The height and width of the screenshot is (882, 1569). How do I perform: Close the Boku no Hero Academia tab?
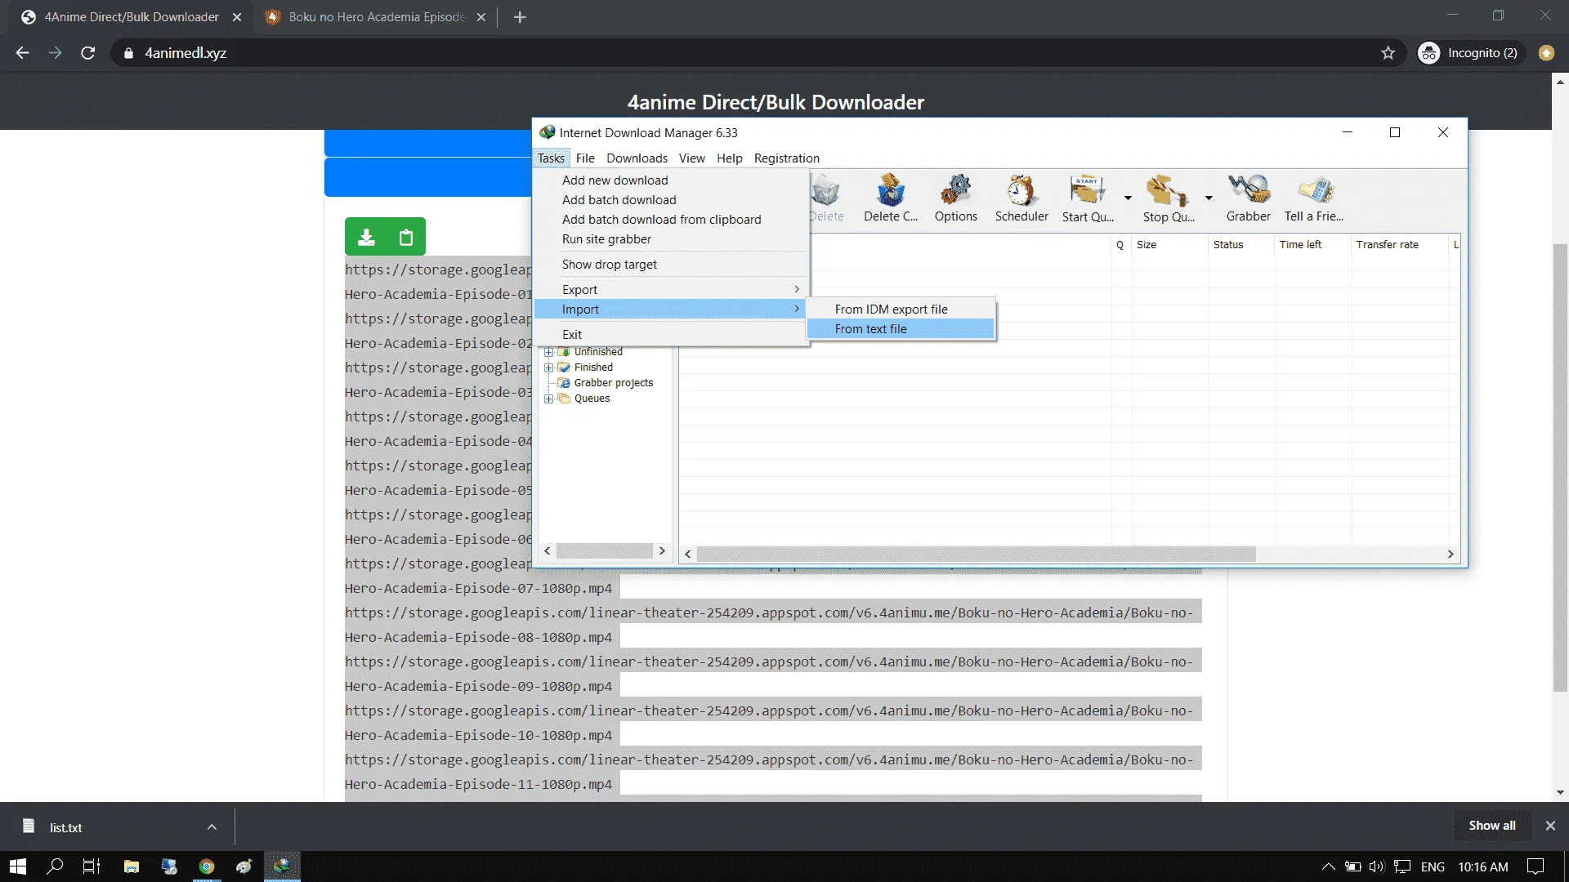pyautogui.click(x=481, y=17)
